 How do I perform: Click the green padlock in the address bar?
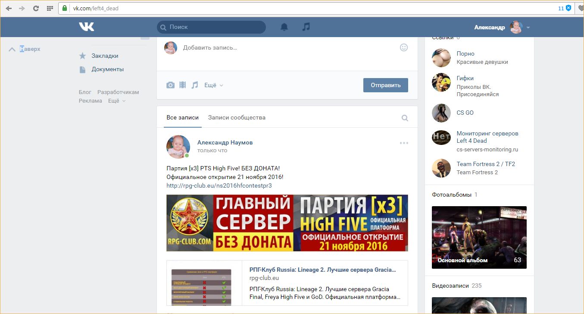(x=65, y=8)
